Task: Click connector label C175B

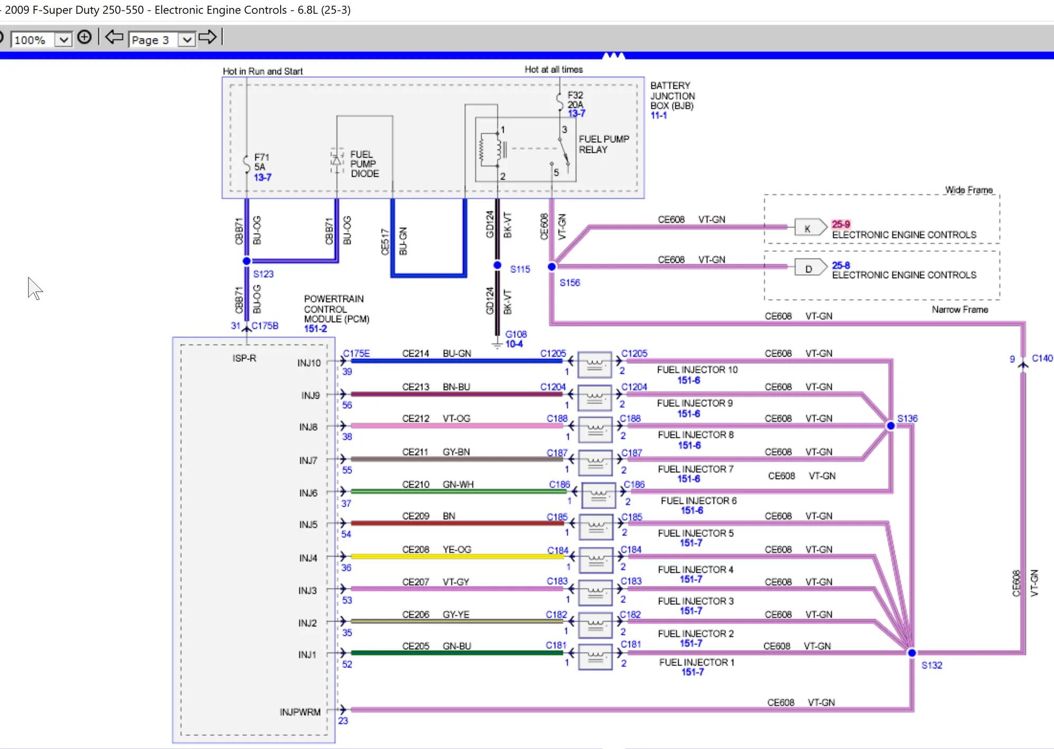Action: [x=265, y=326]
